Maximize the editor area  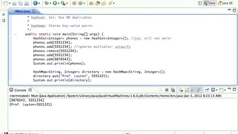pyautogui.click(x=234, y=10)
